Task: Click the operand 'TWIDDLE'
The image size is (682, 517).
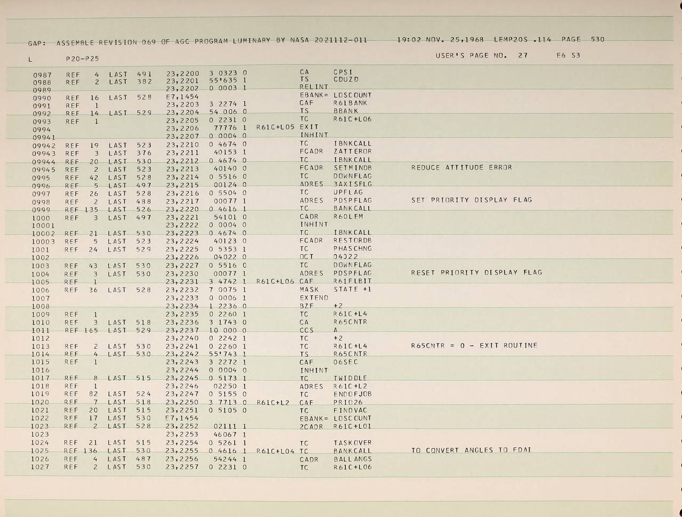Action: pyautogui.click(x=350, y=378)
